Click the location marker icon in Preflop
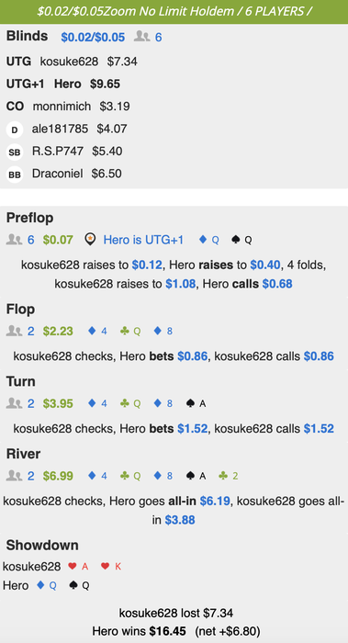 click(x=90, y=239)
